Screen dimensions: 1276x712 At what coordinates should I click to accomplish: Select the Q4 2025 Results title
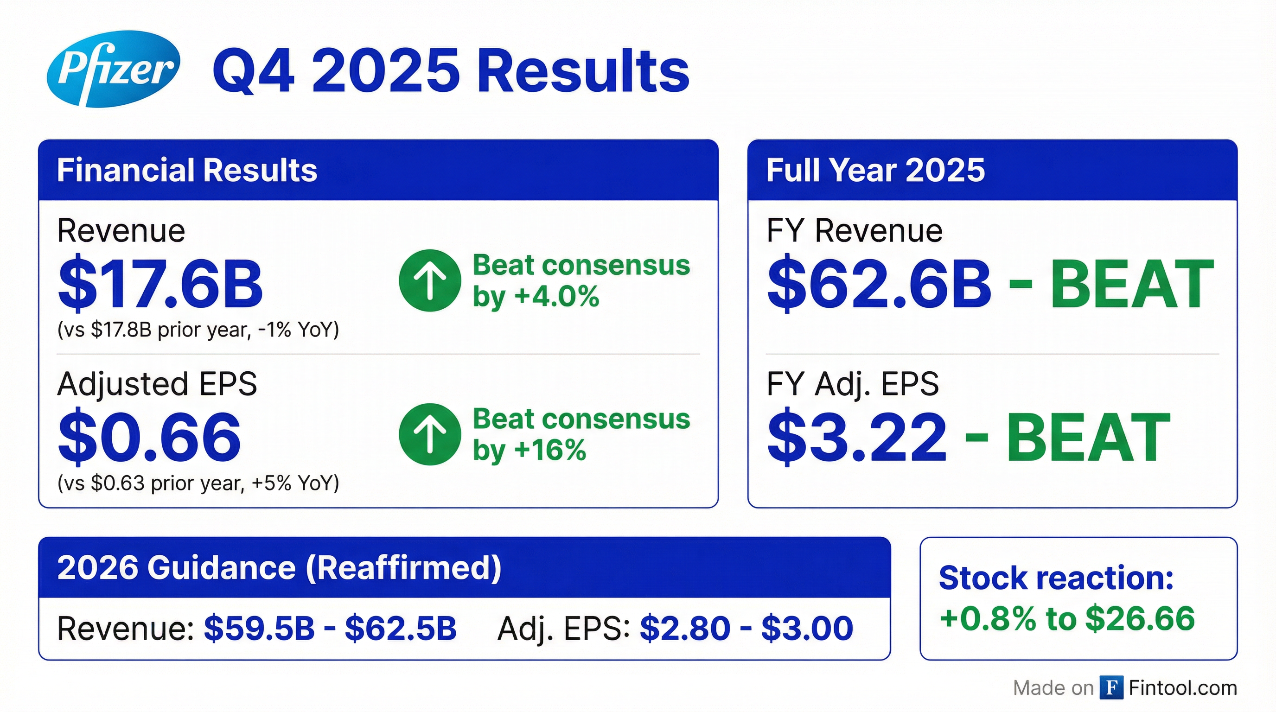(x=451, y=72)
